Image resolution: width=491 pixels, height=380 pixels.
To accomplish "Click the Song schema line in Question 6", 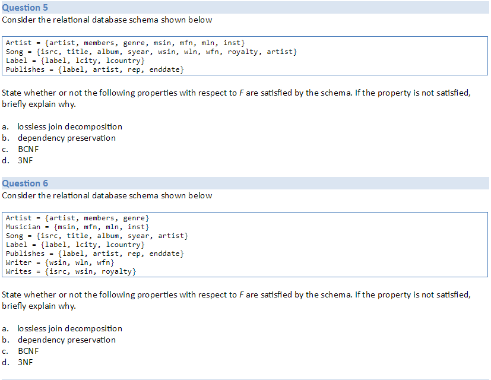I will (x=97, y=236).
